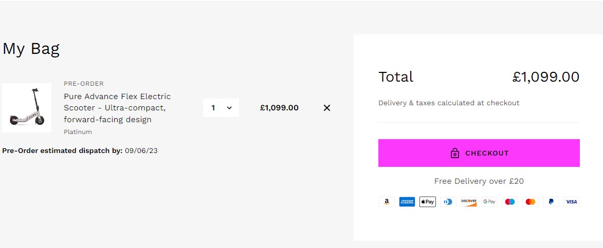Click the Amazon Pay payment icon
This screenshot has height=248, width=603.
pyautogui.click(x=386, y=202)
